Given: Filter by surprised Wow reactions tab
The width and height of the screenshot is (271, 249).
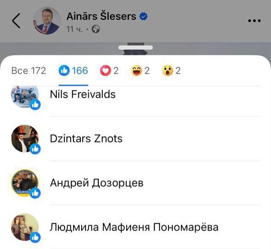Looking at the screenshot, I should click(171, 71).
